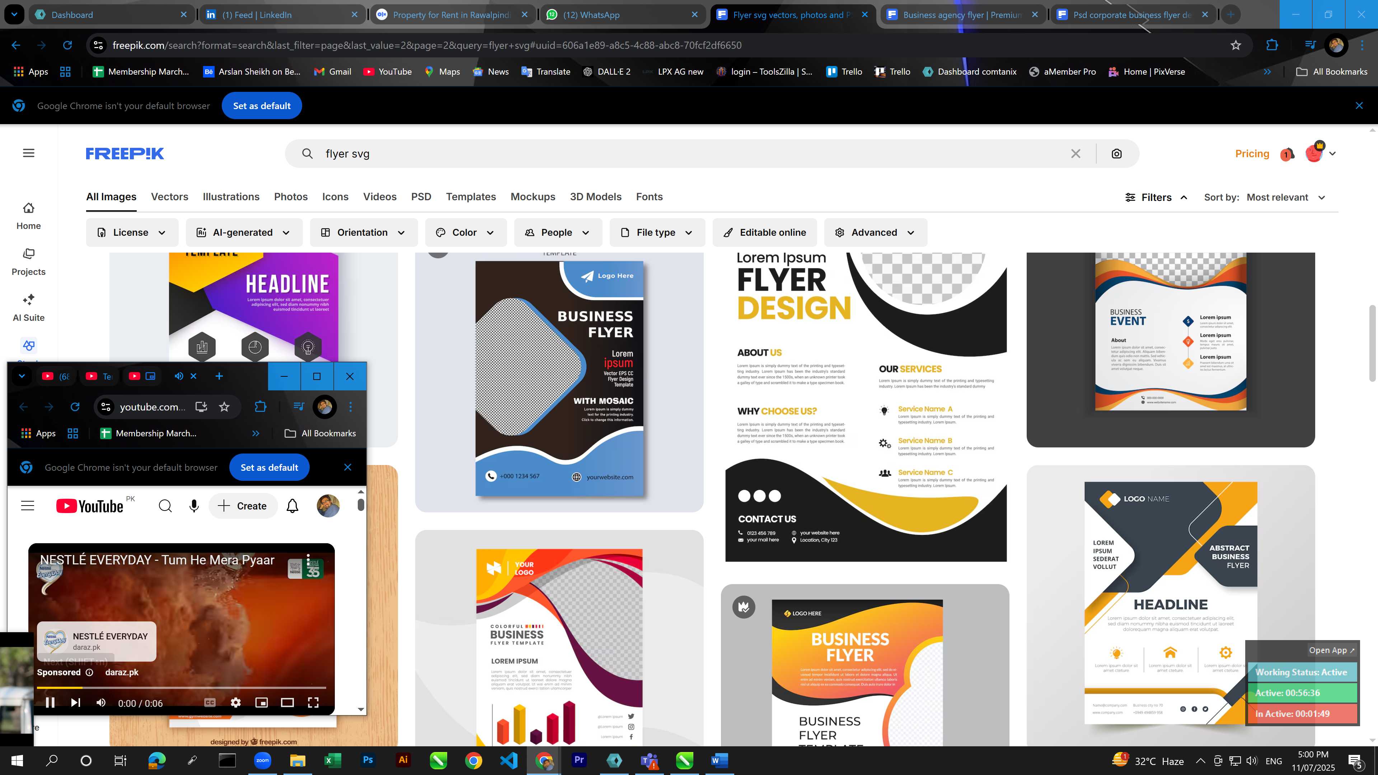Open the File type filter dropdown
Image resolution: width=1378 pixels, height=775 pixels.
657,232
